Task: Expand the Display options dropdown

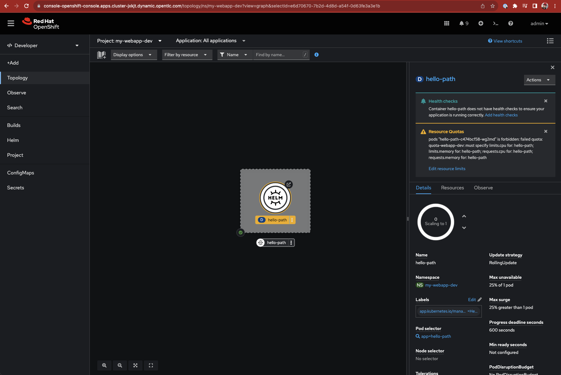Action: pyautogui.click(x=134, y=55)
